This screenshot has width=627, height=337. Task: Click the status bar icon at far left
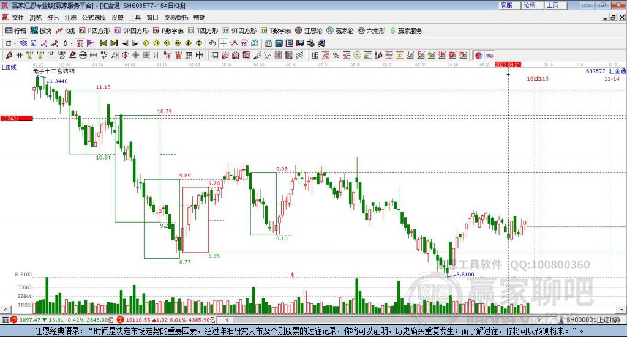coord(5,320)
